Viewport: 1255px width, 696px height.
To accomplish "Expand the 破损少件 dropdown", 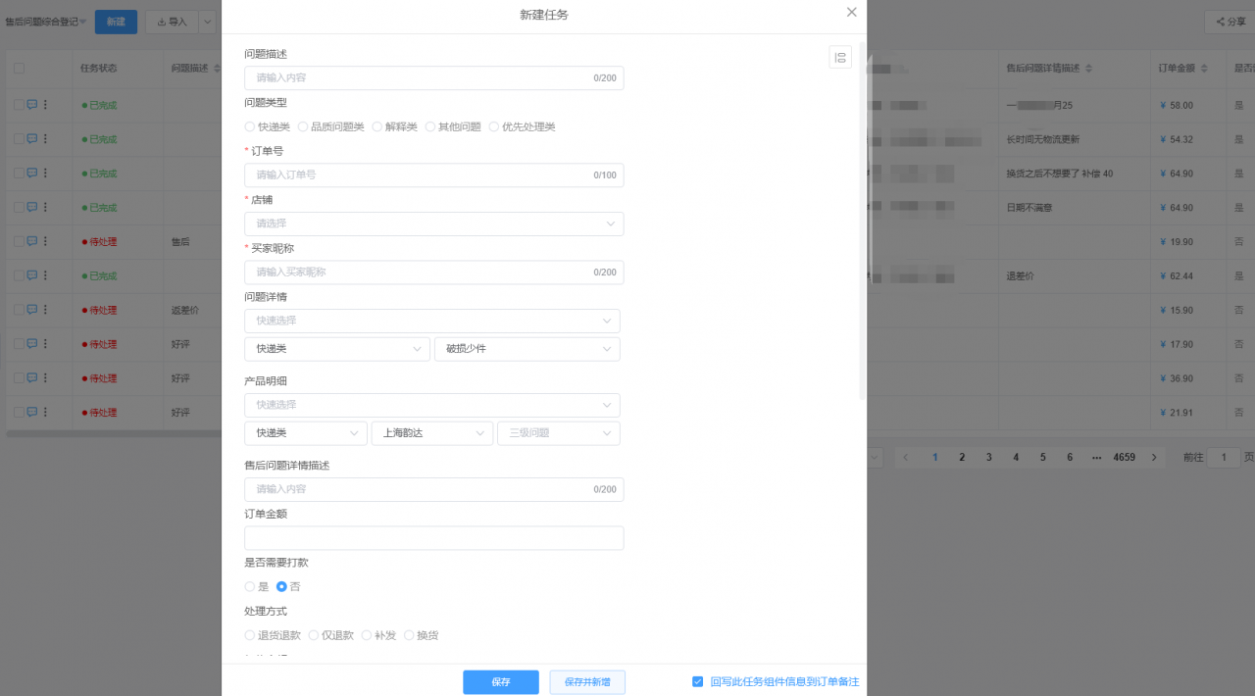I will pyautogui.click(x=527, y=349).
